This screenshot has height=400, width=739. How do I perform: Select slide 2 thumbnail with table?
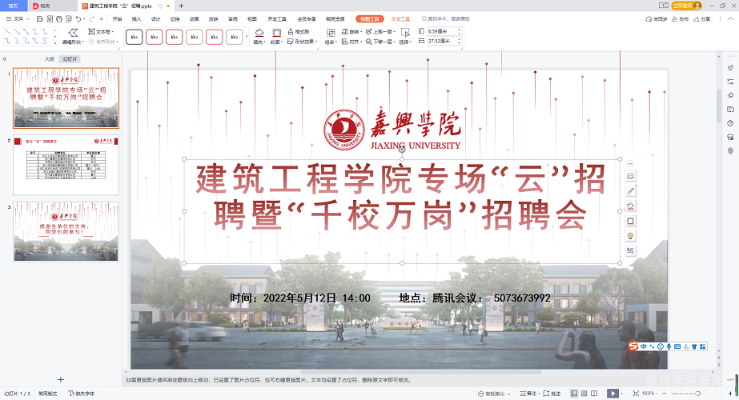click(66, 165)
